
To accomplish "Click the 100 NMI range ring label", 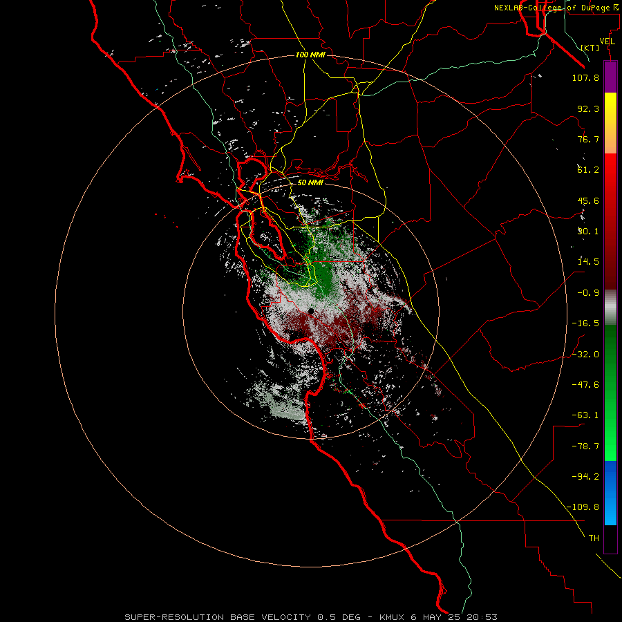I will tap(310, 55).
